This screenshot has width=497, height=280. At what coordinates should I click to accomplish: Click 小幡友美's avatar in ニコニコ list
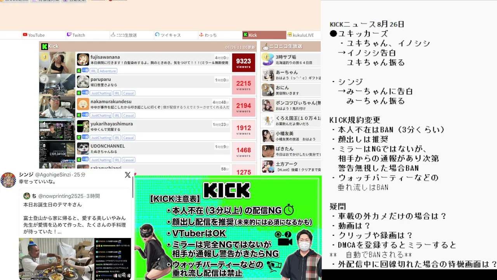pyautogui.click(x=268, y=136)
